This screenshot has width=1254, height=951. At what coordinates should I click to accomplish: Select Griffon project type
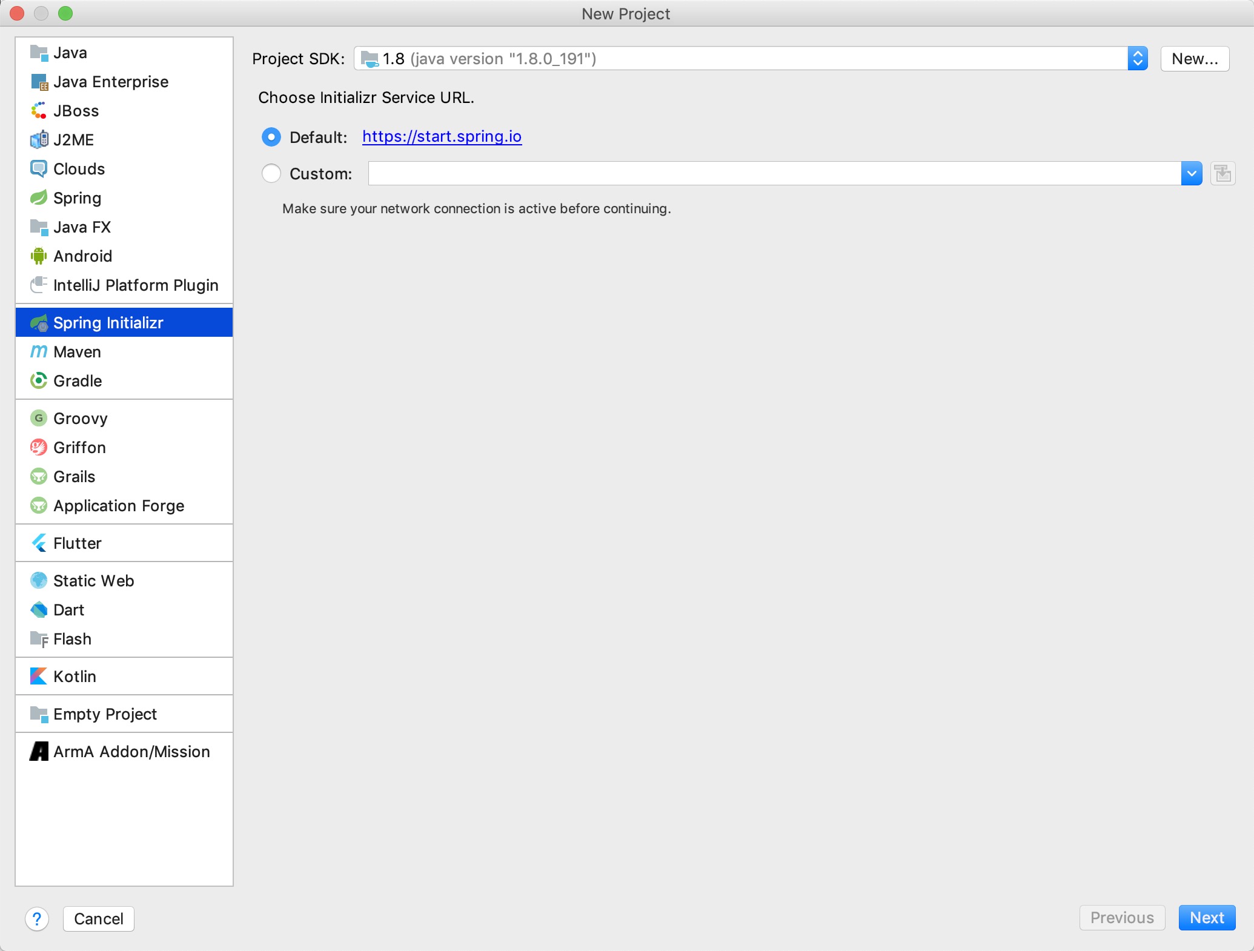124,448
